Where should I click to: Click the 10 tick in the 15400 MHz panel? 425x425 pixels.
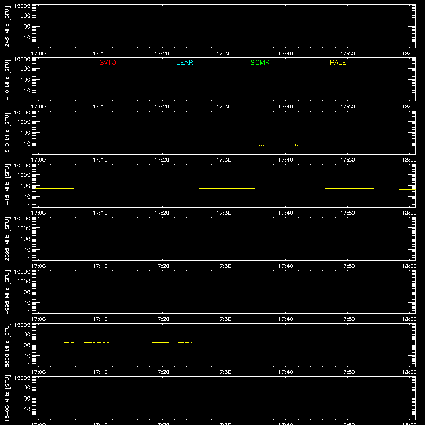27,409
